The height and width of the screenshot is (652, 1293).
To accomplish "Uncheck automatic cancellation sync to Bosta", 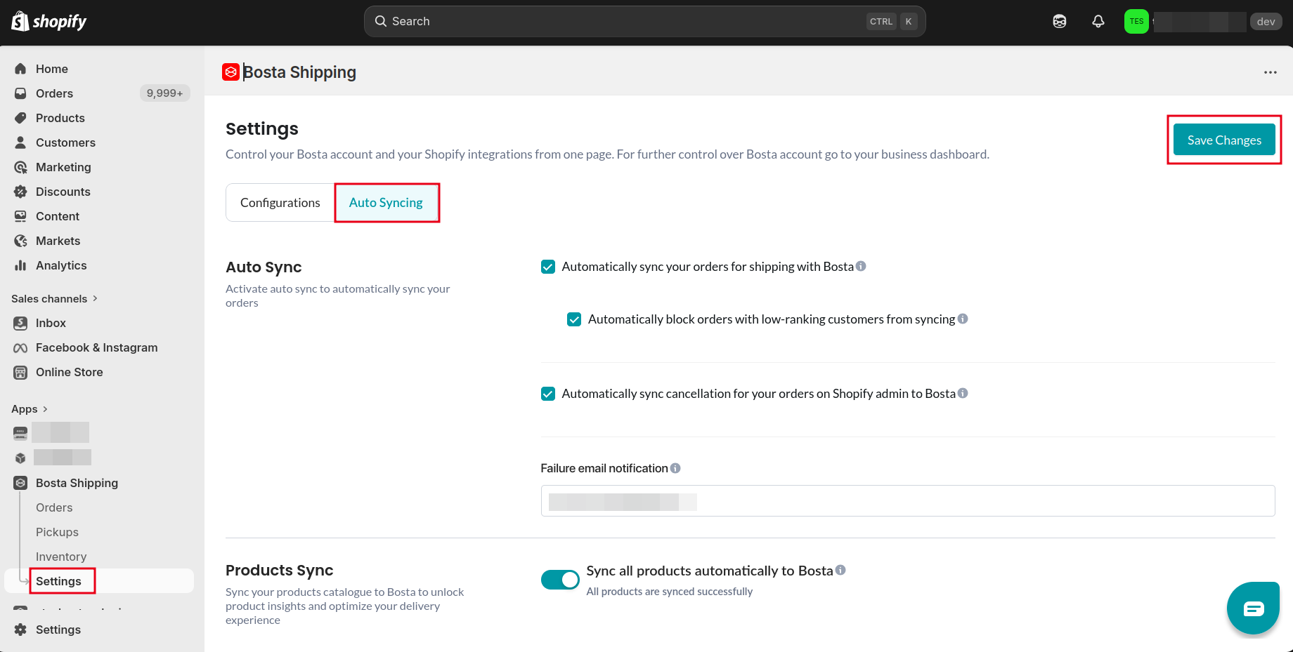I will [x=548, y=394].
